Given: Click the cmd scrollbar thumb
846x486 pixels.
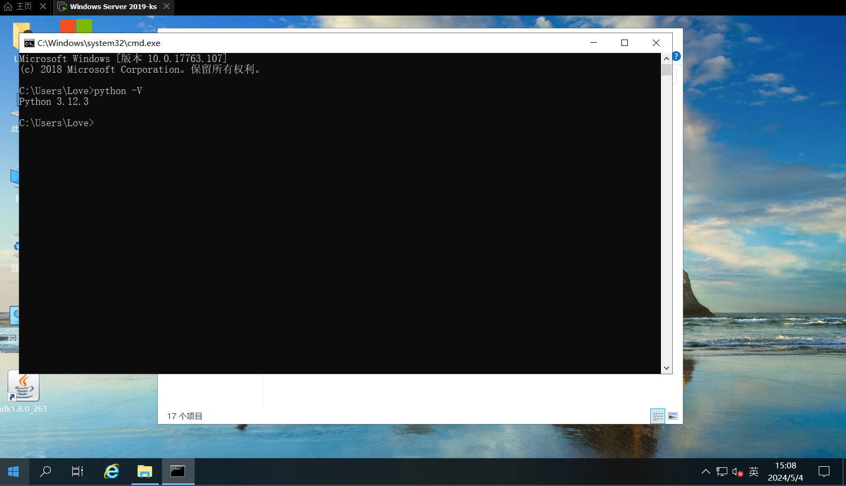Looking at the screenshot, I should click(x=666, y=70).
